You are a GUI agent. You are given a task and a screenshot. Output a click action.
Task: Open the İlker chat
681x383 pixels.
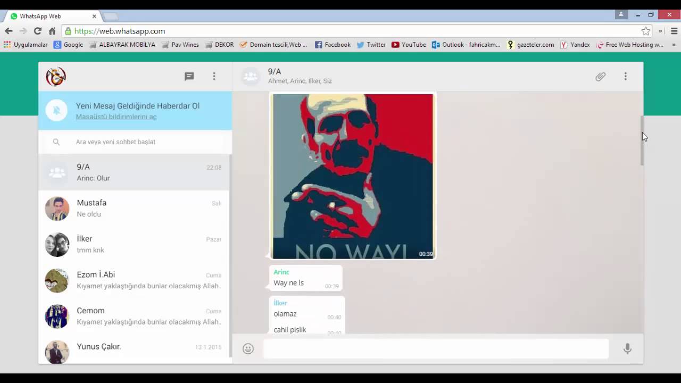pos(134,244)
